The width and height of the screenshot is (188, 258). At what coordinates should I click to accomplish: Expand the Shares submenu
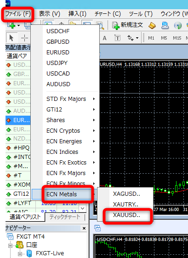coord(65,120)
